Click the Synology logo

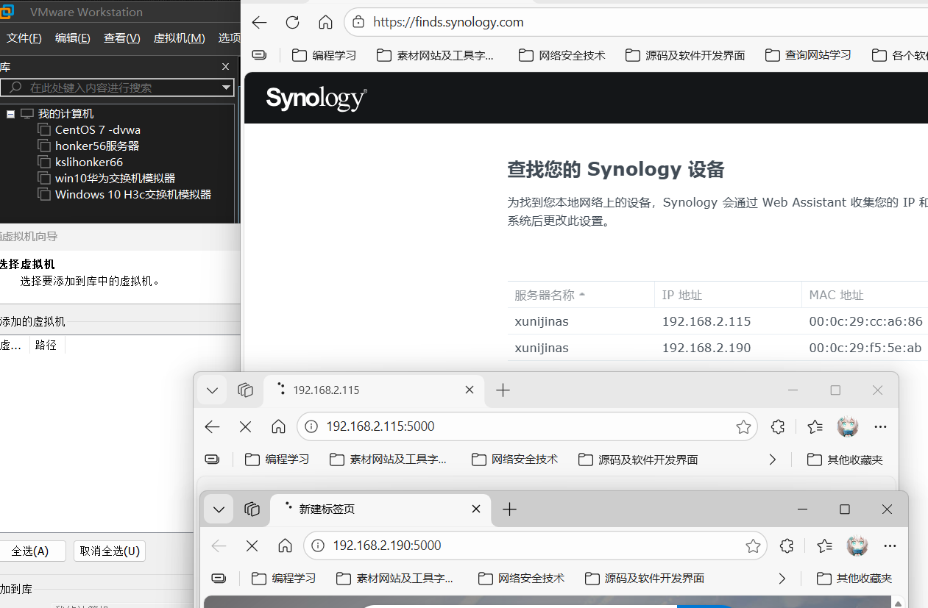(x=316, y=98)
